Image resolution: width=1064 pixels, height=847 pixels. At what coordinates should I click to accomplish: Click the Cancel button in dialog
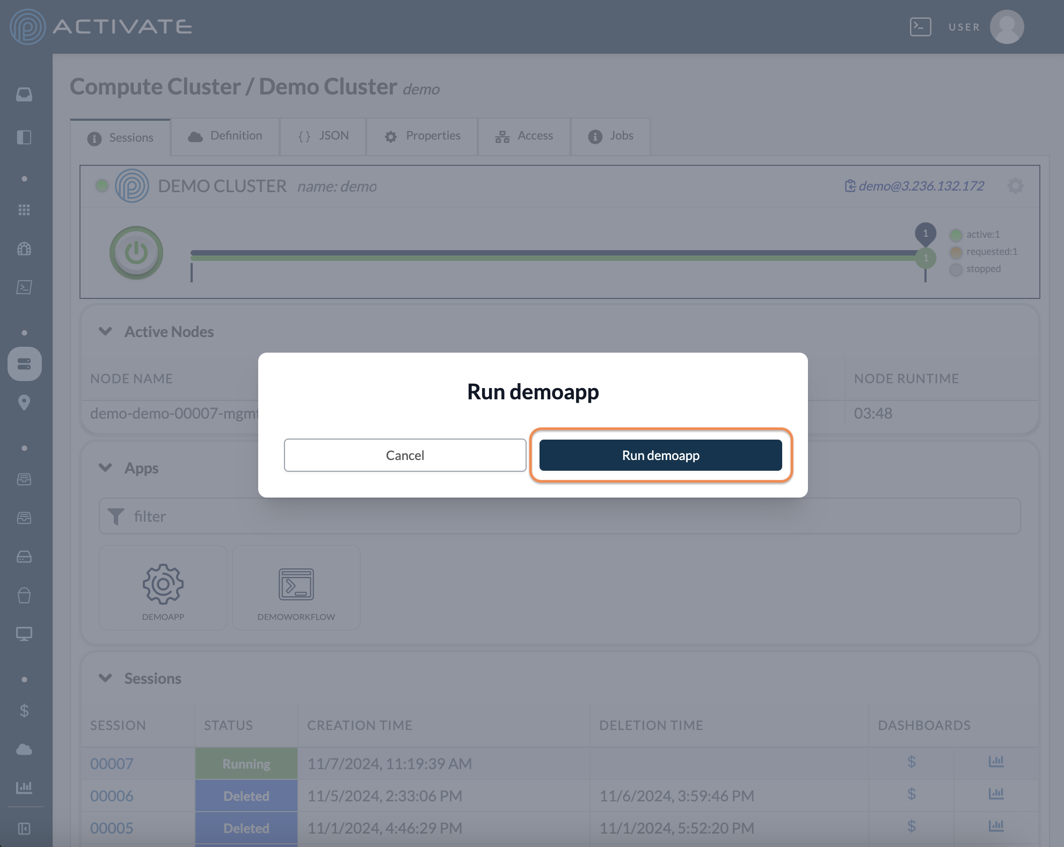pyautogui.click(x=405, y=455)
